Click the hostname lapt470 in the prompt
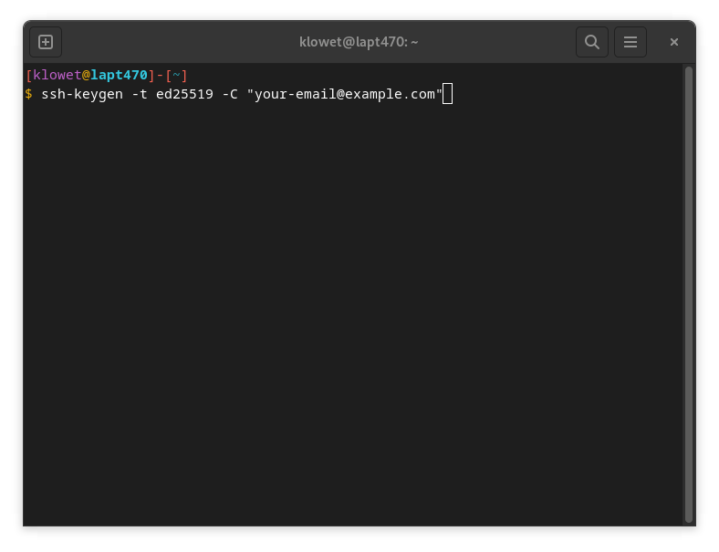 point(119,75)
